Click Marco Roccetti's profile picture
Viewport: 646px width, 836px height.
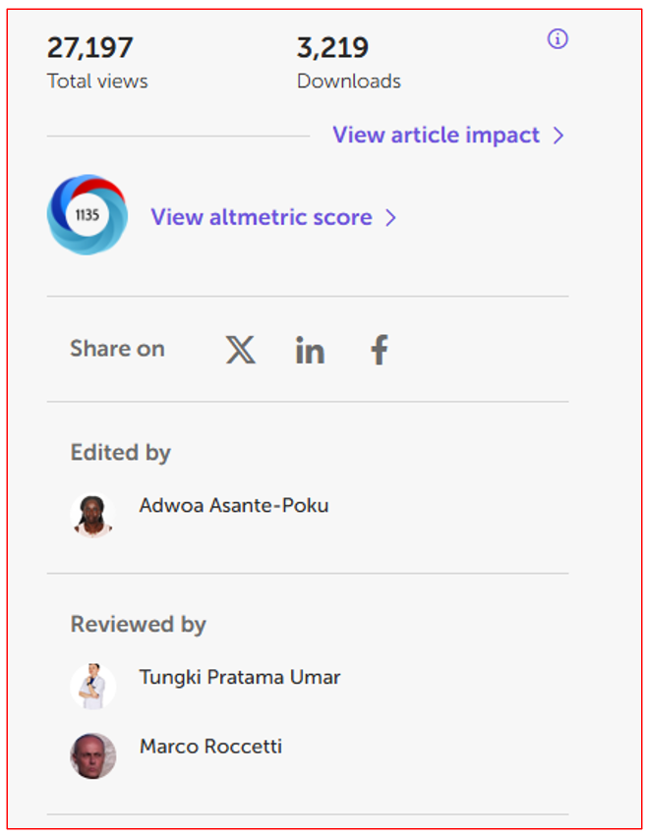(x=93, y=755)
